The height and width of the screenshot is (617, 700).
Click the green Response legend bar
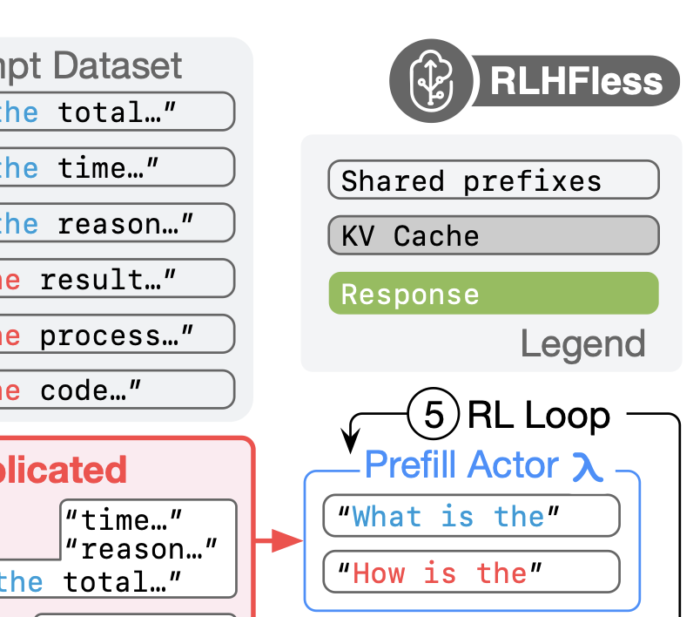tap(493, 293)
